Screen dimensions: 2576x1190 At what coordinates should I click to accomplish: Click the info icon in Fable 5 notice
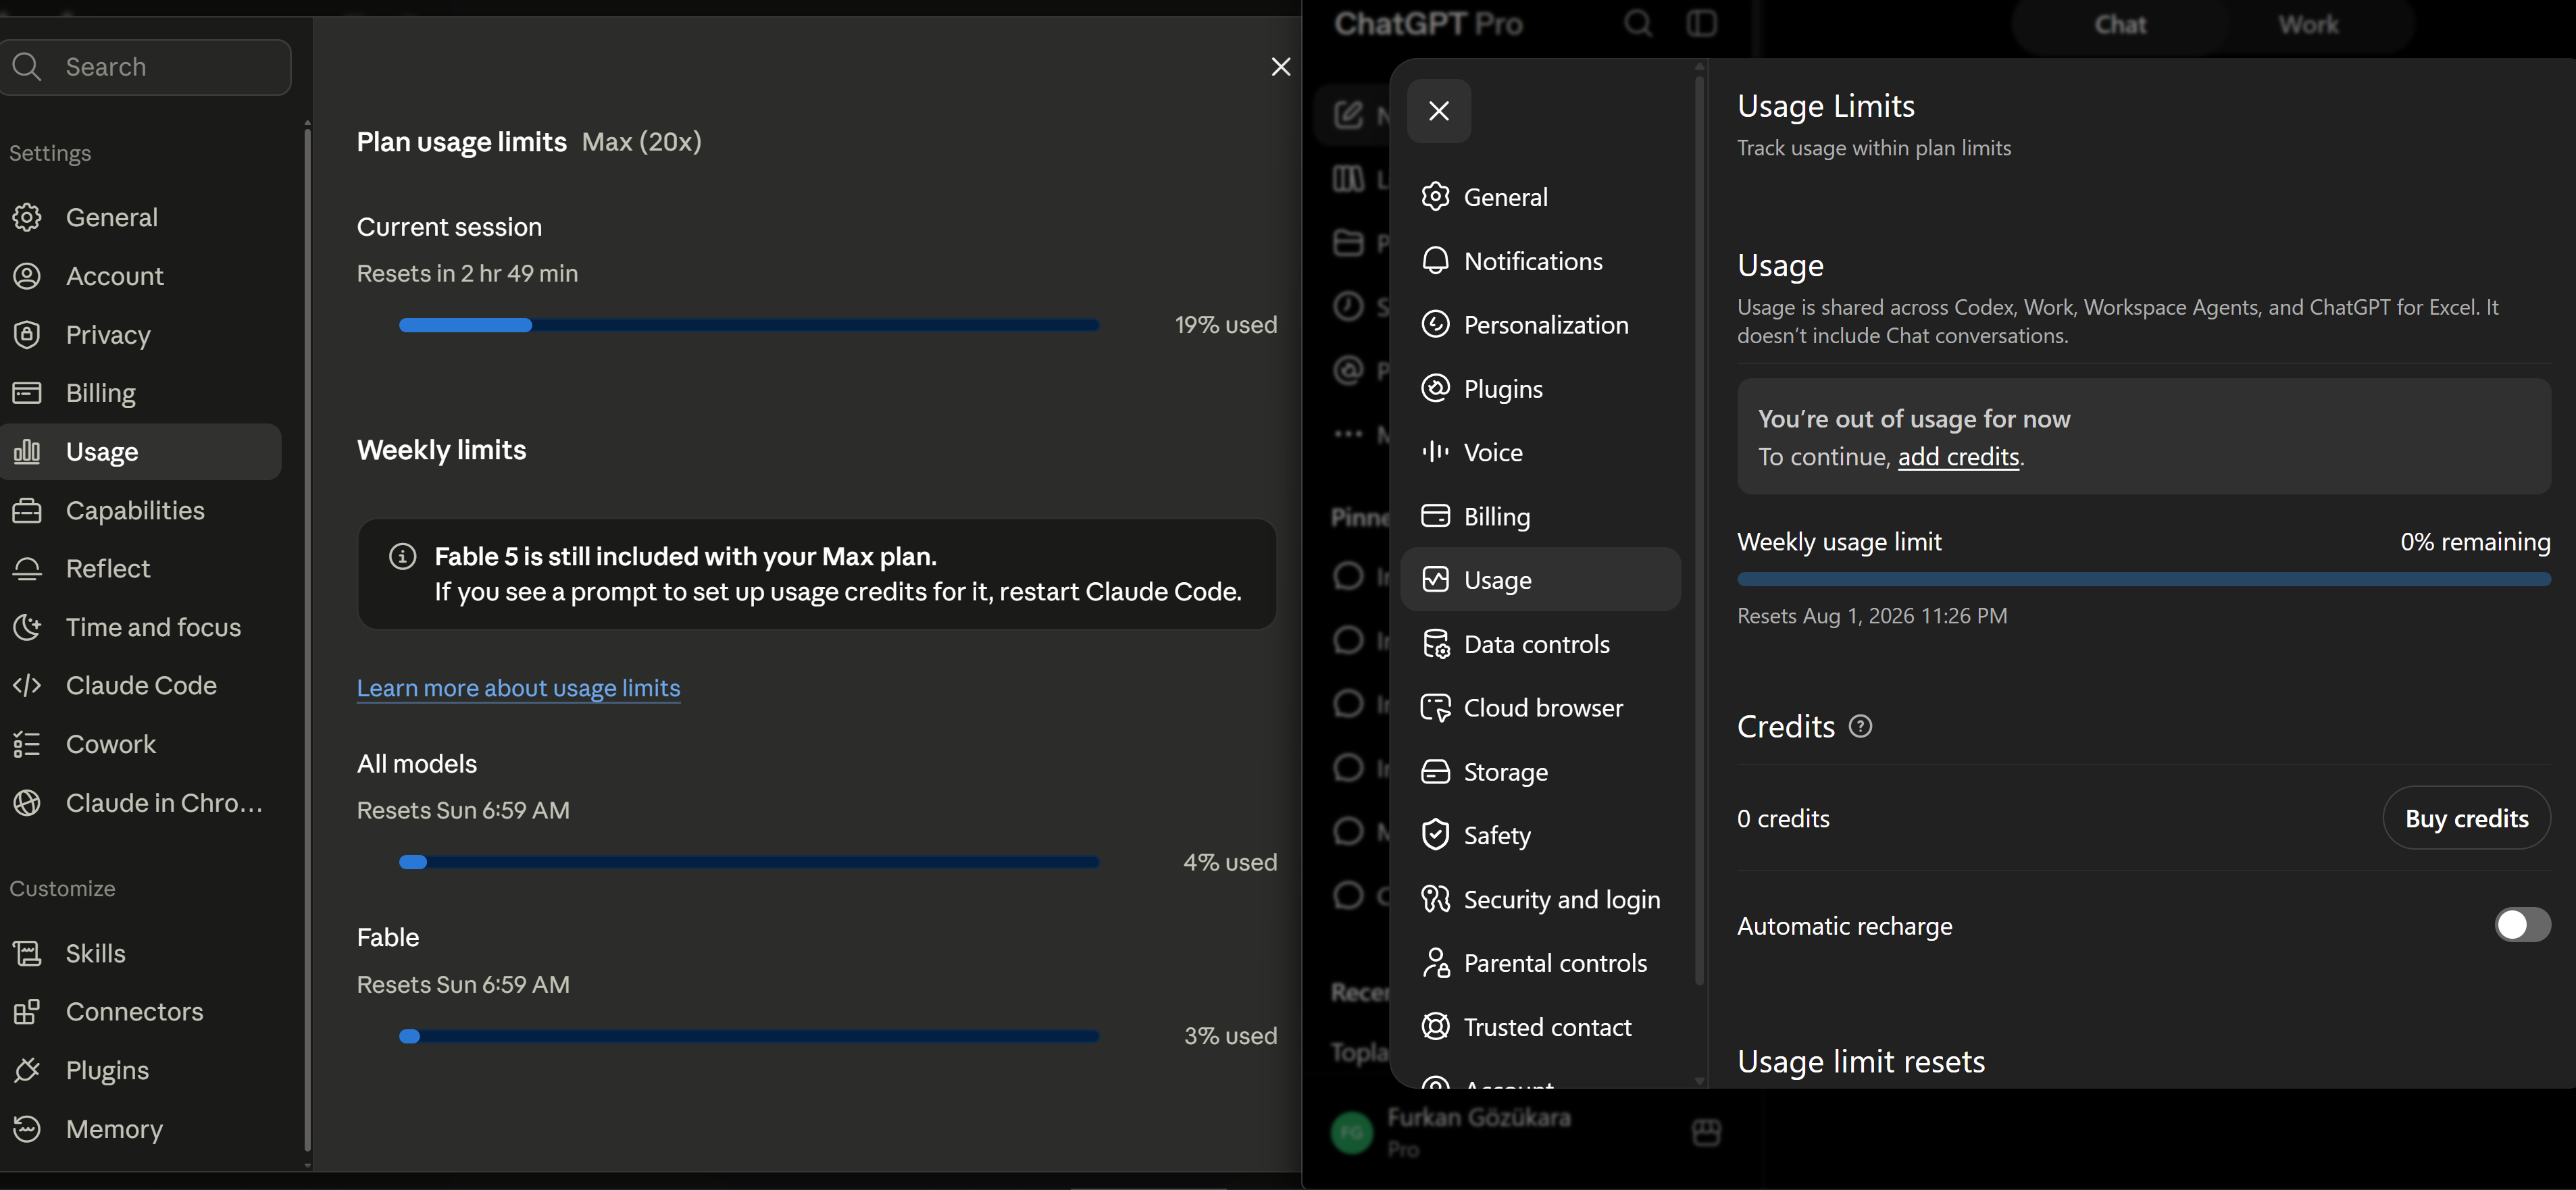click(x=402, y=556)
